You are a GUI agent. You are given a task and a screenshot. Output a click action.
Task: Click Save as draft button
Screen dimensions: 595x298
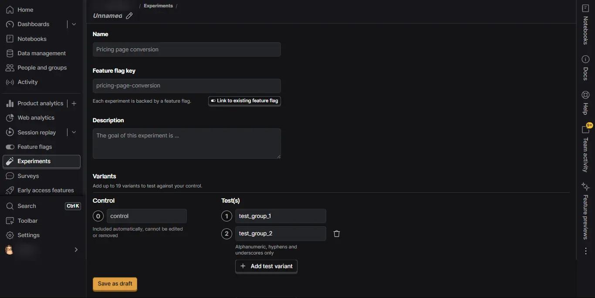tap(115, 284)
